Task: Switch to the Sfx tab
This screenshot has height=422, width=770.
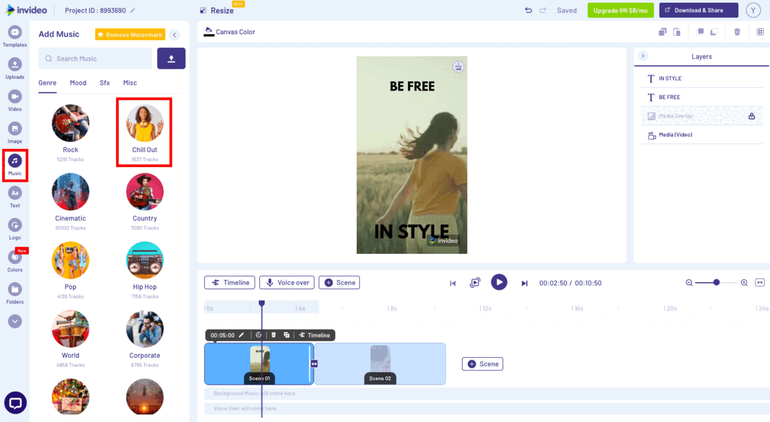Action: pos(105,83)
